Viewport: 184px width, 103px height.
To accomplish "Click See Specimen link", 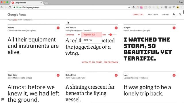I will coord(111,62).
